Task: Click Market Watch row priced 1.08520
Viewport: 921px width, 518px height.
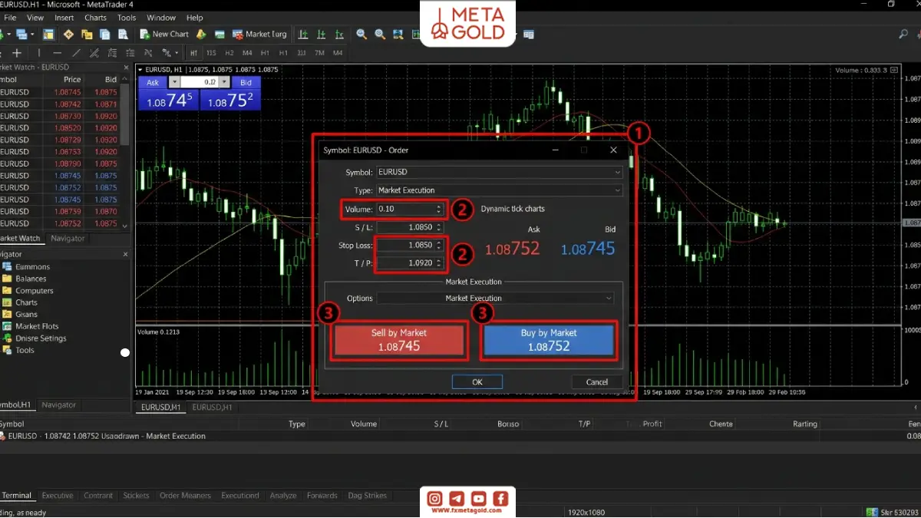Action: pyautogui.click(x=60, y=128)
